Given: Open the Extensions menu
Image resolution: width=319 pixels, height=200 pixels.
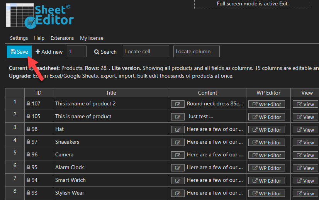Looking at the screenshot, I should coord(62,38).
